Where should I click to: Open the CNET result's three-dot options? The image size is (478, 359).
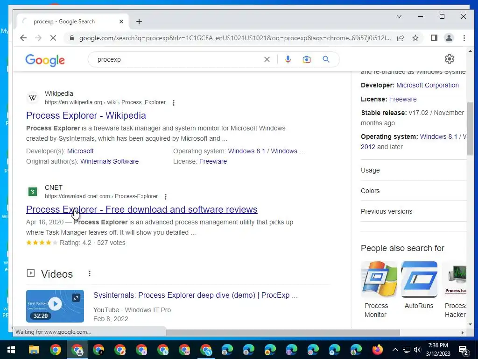pyautogui.click(x=166, y=197)
